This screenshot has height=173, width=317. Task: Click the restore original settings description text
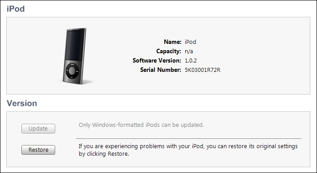tap(188, 150)
